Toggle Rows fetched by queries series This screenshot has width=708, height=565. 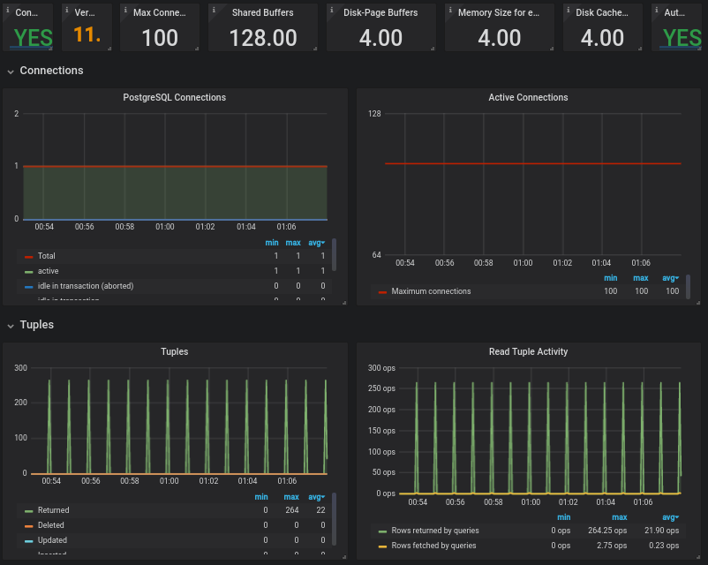pos(433,546)
